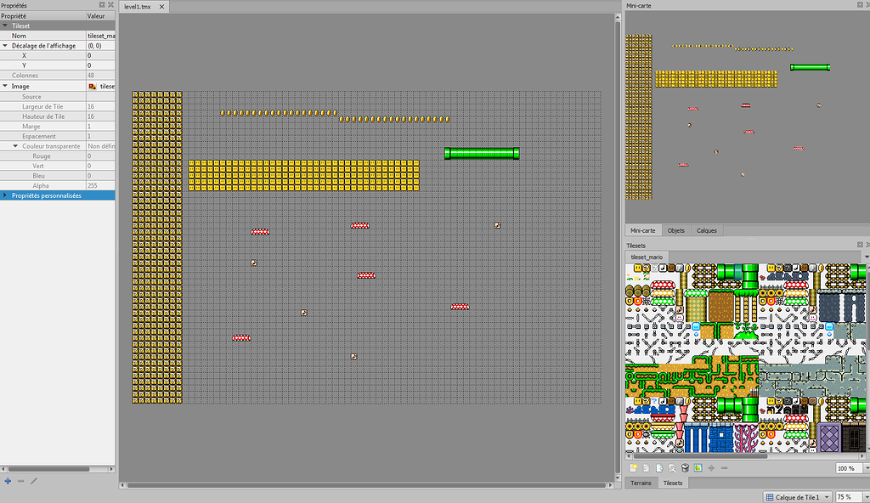Click the Mini-carte tab button

643,229
